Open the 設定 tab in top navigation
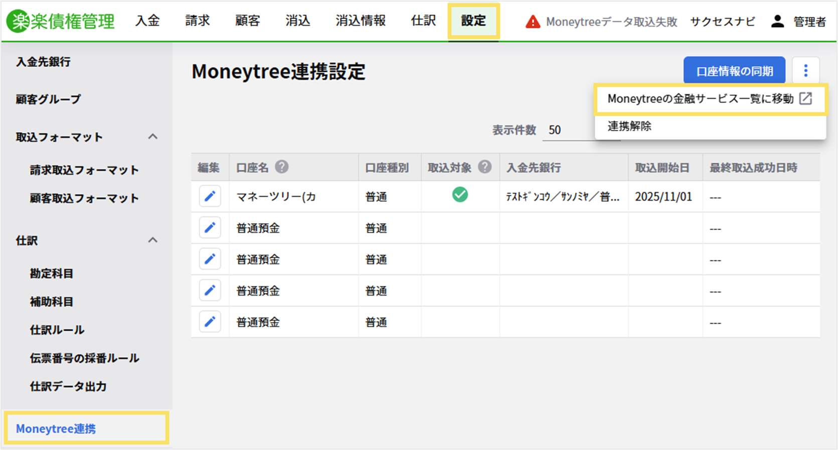 click(473, 21)
